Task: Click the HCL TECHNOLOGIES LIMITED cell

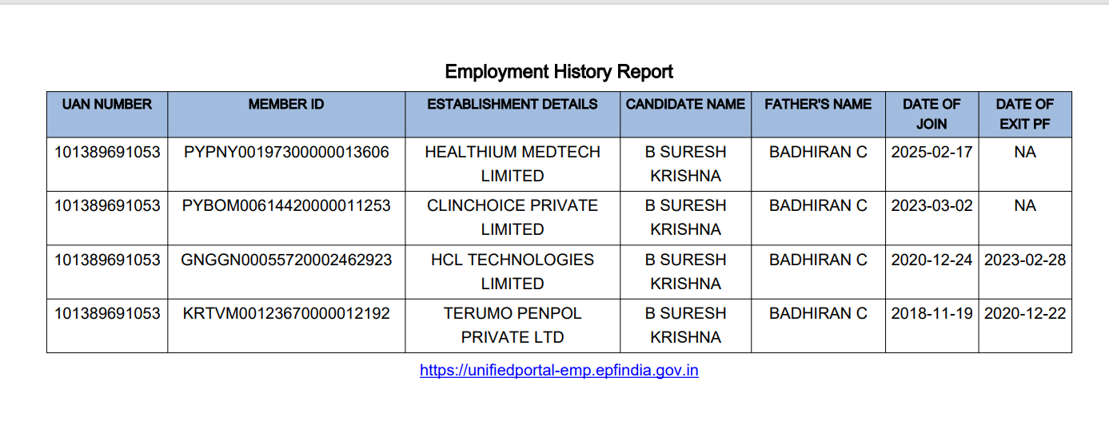Action: (x=513, y=271)
